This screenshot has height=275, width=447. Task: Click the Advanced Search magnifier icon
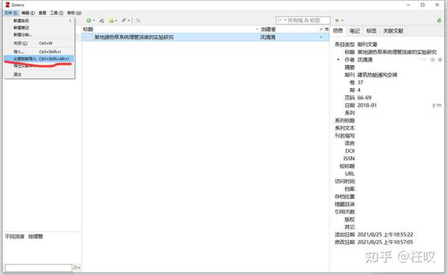138,20
